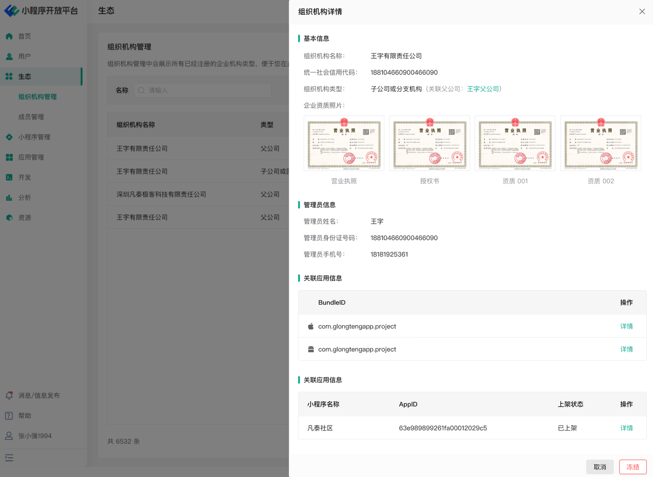This screenshot has width=653, height=477.
Task: Collapse the sidebar using bottom menu icon
Action: (9, 458)
